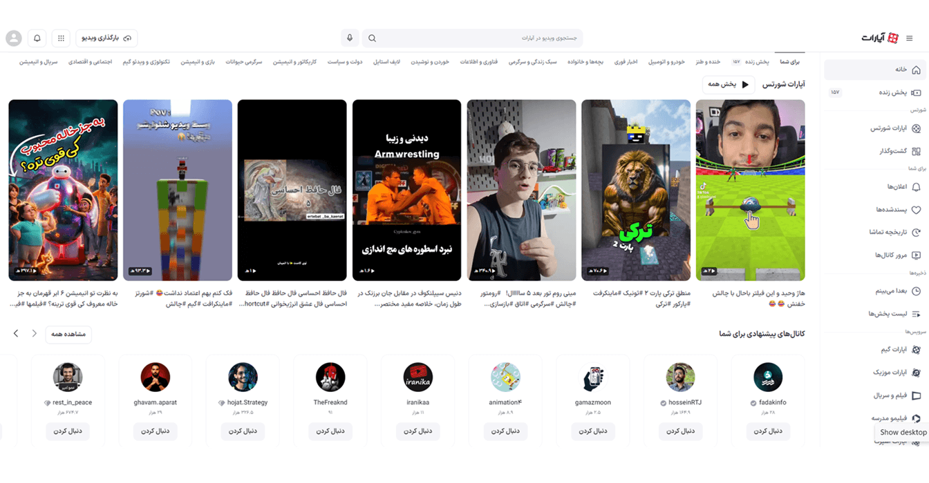Activate voice search microphone
929x483 pixels.
(350, 38)
